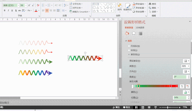Click the numbered list icon
Viewport: 192px width, 111px height.
[49, 5]
